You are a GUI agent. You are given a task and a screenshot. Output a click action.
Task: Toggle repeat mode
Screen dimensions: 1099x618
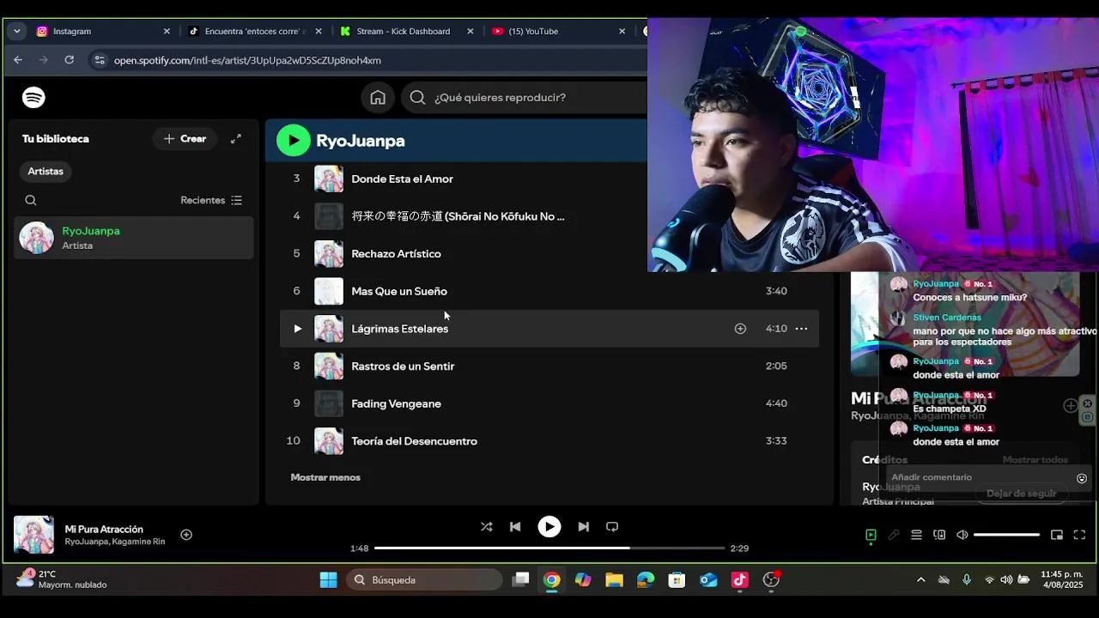pos(612,526)
